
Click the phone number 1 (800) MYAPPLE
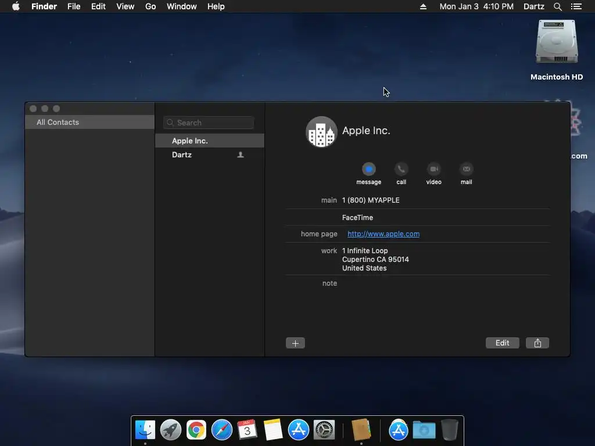coord(371,200)
